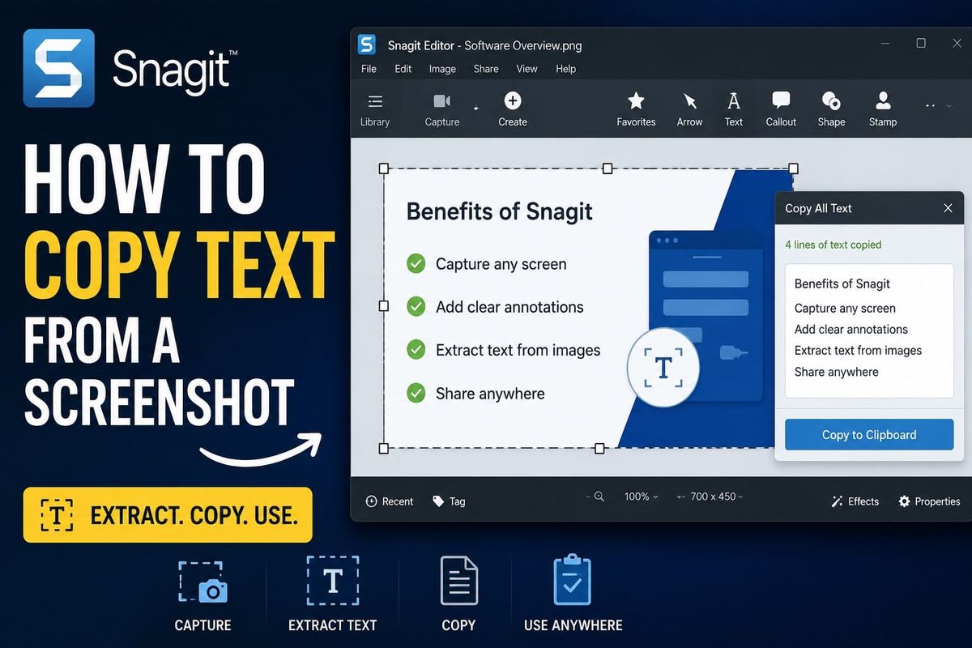972x648 pixels.
Task: Click the USE ANYWHERE clipboard icon in the steps row
Action: point(572,579)
